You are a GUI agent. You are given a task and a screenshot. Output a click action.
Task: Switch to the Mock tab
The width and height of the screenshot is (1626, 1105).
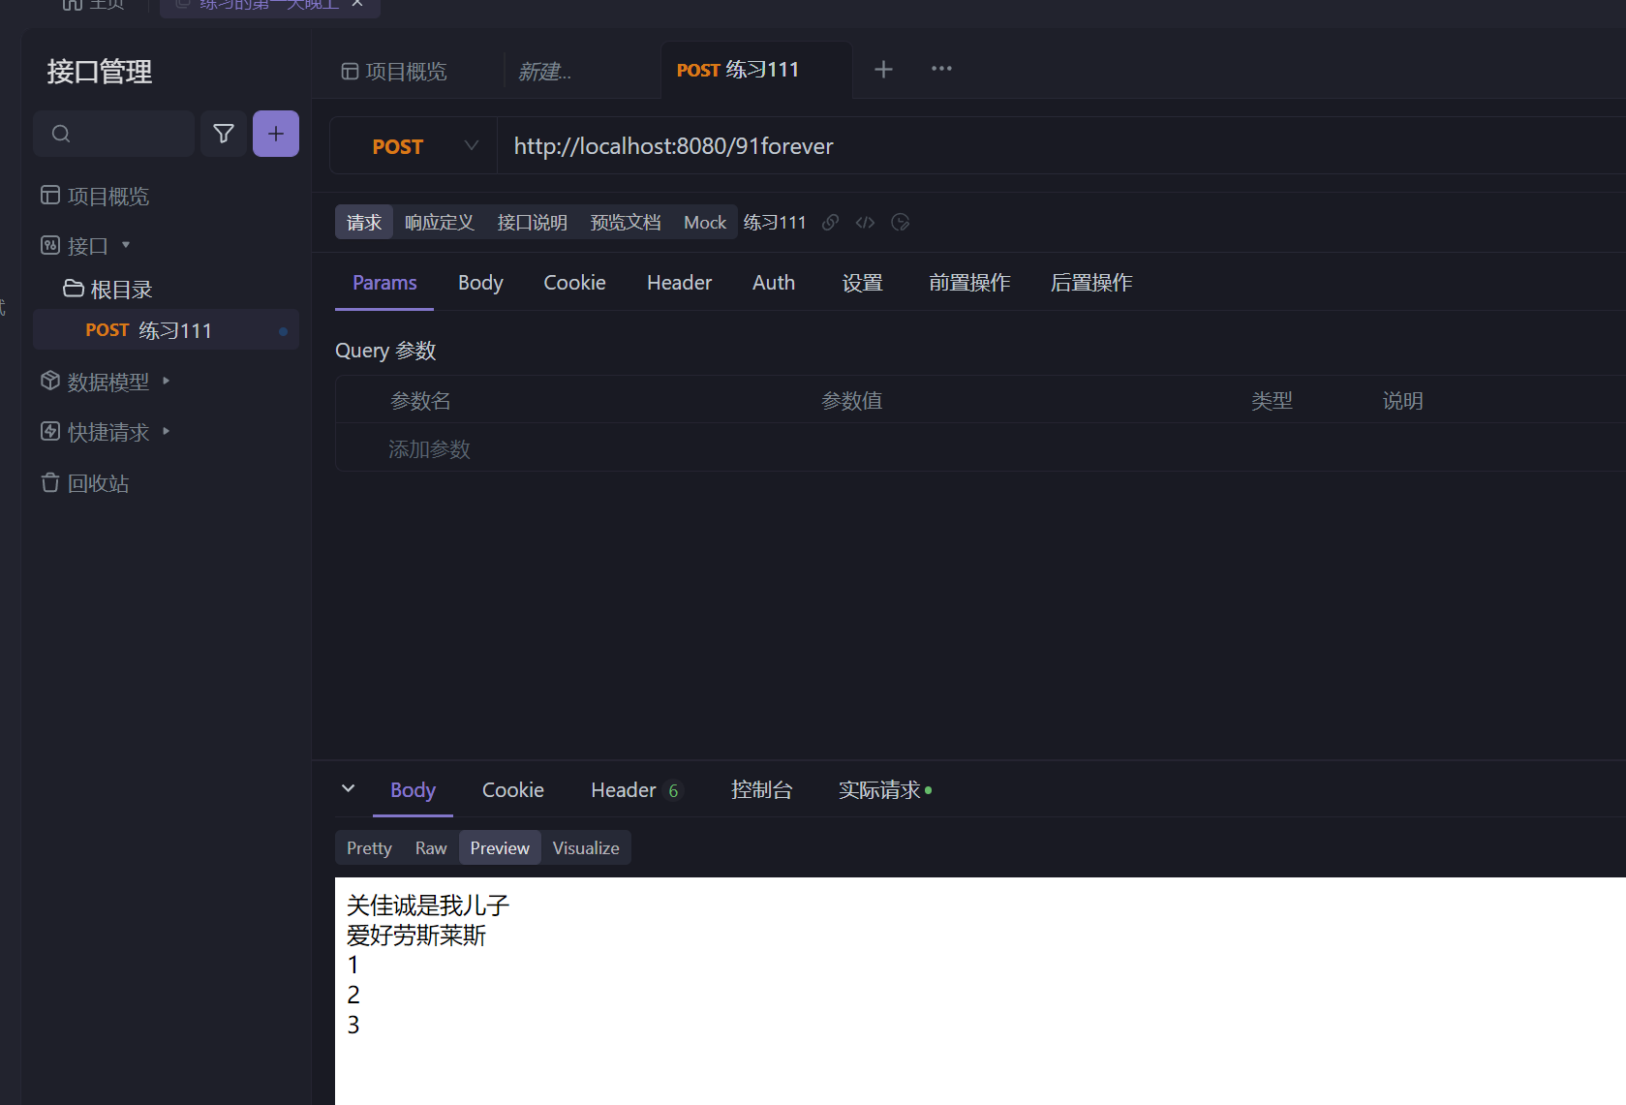(704, 222)
